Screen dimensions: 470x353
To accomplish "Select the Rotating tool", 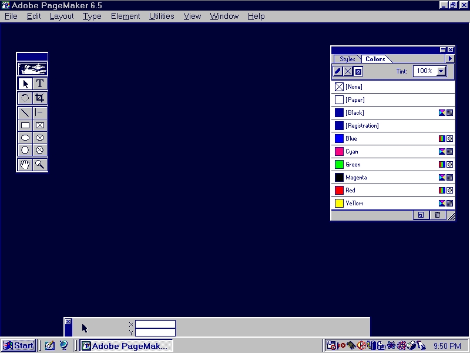I will coord(25,98).
